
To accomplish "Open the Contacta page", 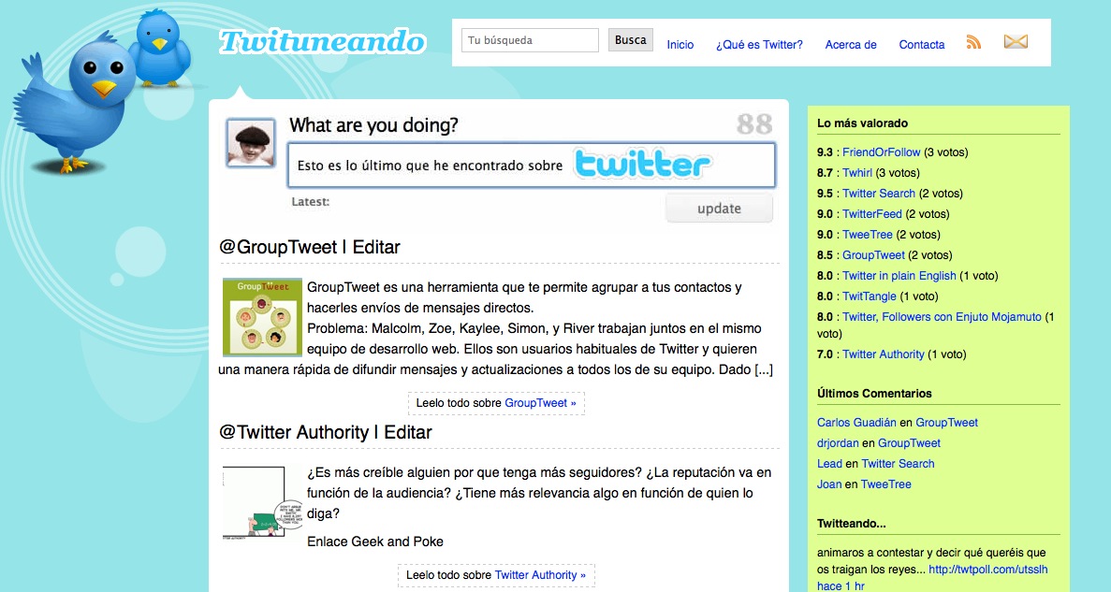I will coord(922,45).
